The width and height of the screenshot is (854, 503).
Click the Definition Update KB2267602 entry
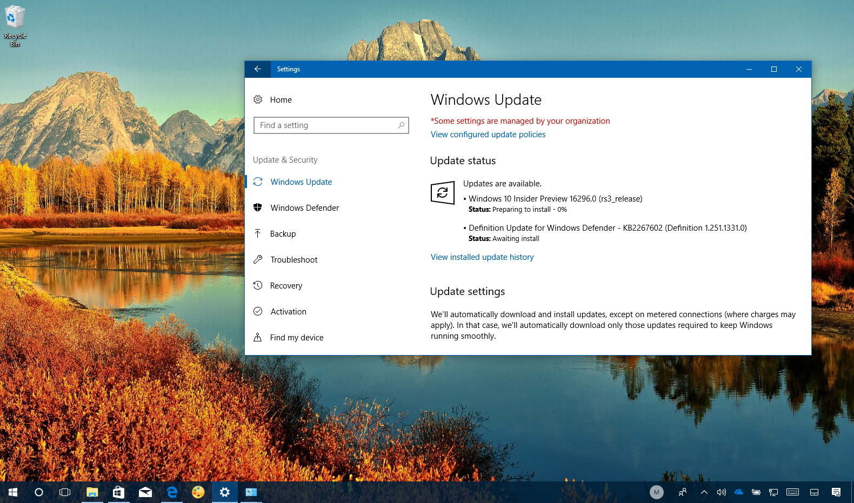[x=608, y=228]
